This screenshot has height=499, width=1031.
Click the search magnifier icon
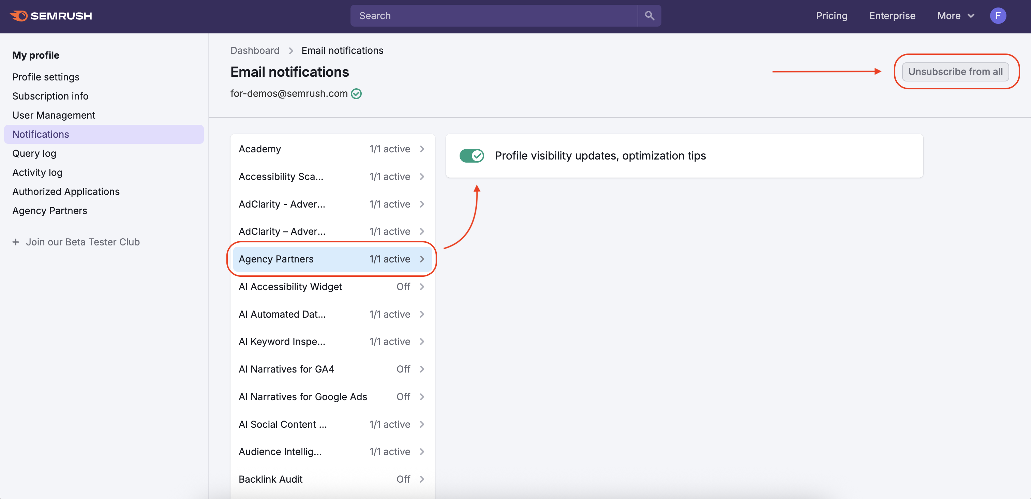point(649,16)
